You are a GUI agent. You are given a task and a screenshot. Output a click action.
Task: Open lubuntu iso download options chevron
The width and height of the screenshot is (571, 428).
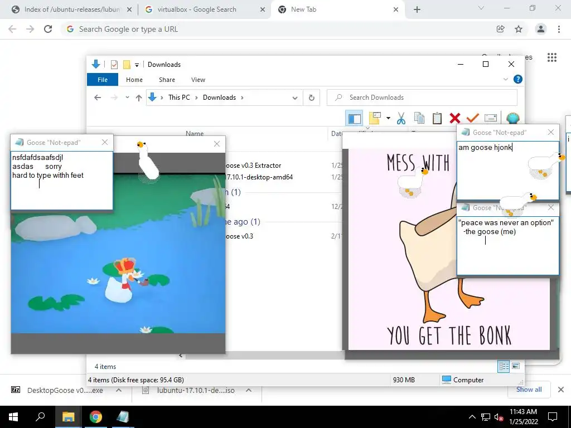click(249, 390)
